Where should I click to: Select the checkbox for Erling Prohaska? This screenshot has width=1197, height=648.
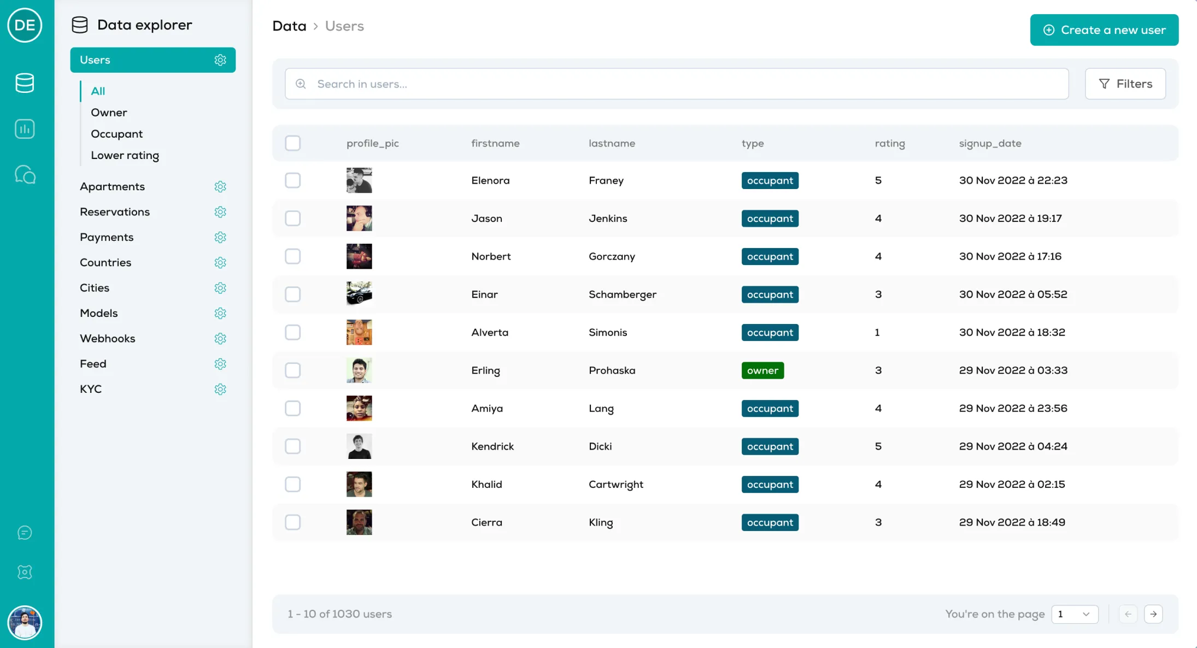(293, 370)
